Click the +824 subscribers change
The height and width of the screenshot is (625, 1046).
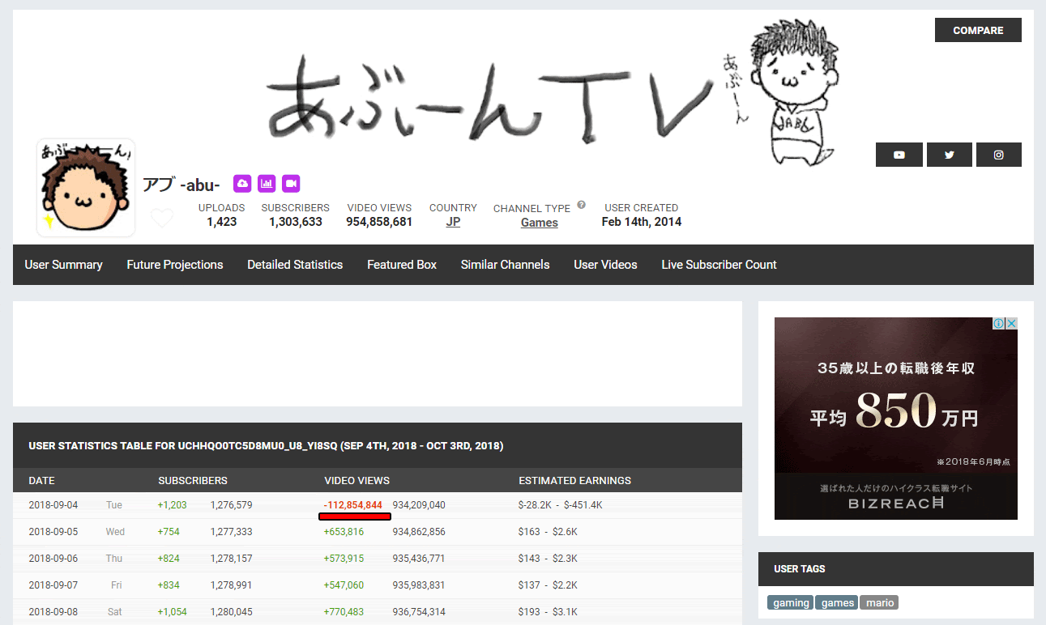click(169, 559)
